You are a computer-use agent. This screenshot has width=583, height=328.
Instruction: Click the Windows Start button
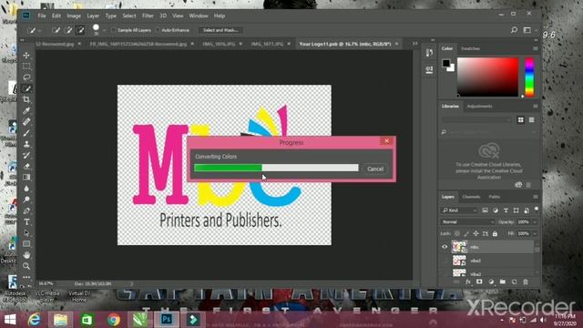[10, 319]
